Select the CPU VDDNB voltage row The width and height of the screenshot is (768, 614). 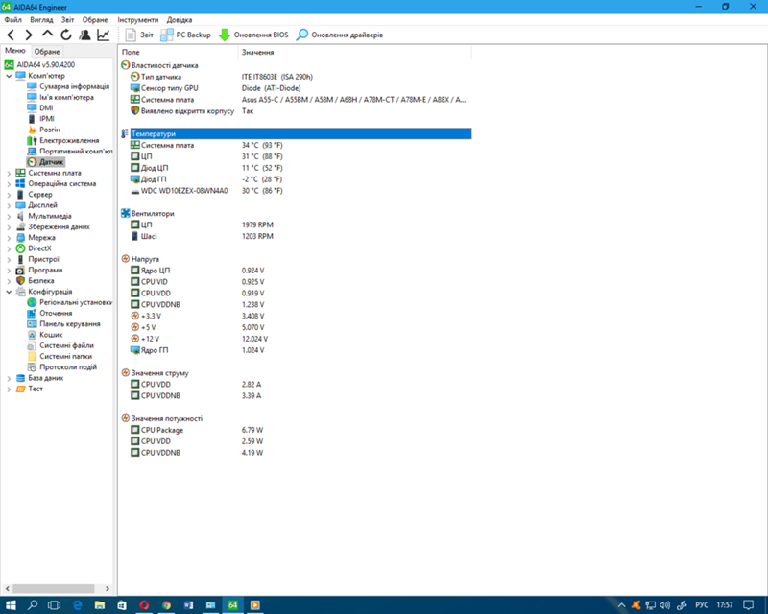[x=296, y=304]
